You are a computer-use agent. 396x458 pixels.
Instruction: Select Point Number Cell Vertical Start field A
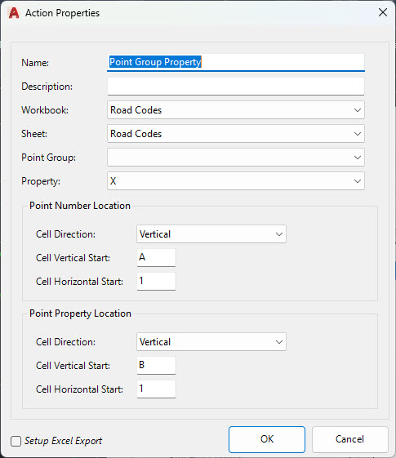tap(156, 258)
